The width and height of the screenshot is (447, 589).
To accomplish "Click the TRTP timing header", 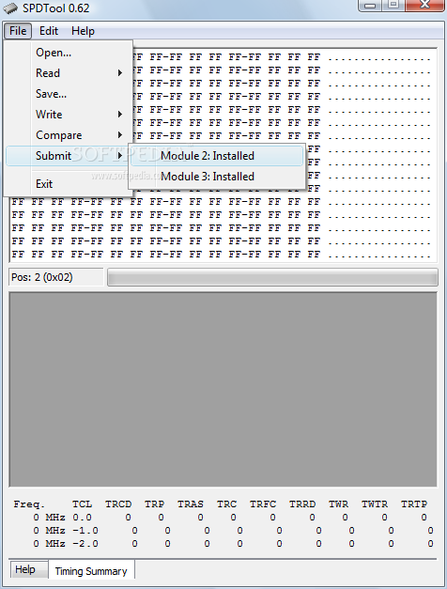I will coord(414,504).
